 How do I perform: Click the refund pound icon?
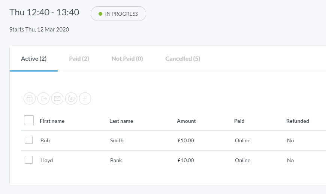(x=71, y=99)
